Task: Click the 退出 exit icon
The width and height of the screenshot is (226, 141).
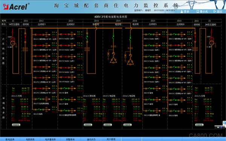Action: (x=215, y=11)
